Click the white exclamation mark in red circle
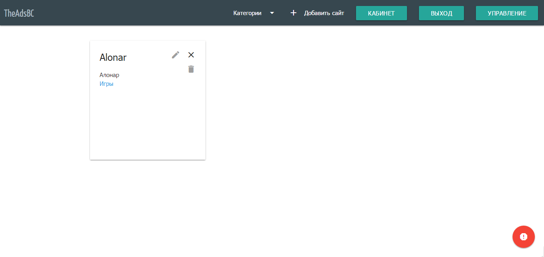This screenshot has width=544, height=257. coord(523,237)
